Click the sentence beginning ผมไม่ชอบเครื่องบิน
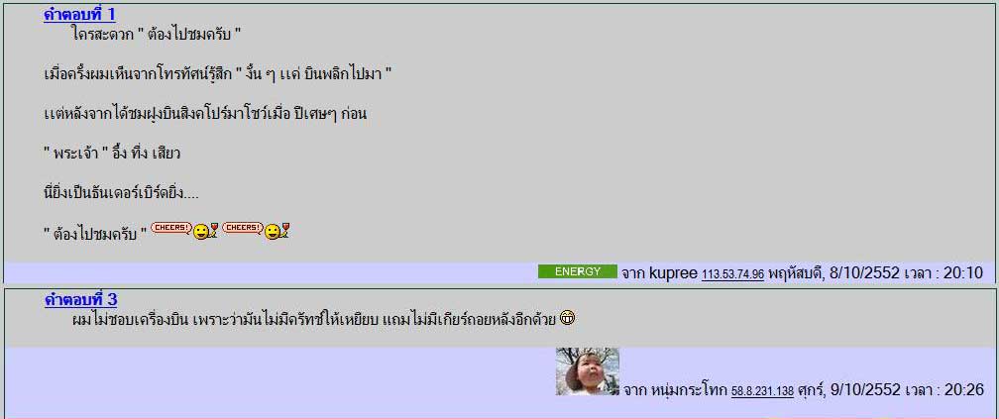999x419 pixels. pyautogui.click(x=315, y=318)
